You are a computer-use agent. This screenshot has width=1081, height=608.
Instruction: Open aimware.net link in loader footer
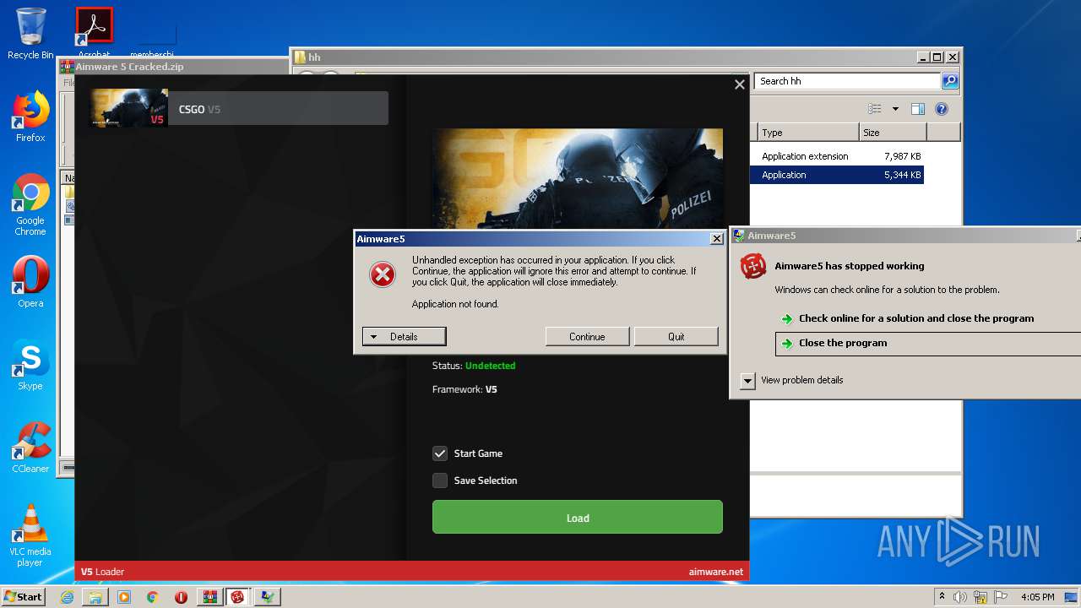click(x=716, y=572)
